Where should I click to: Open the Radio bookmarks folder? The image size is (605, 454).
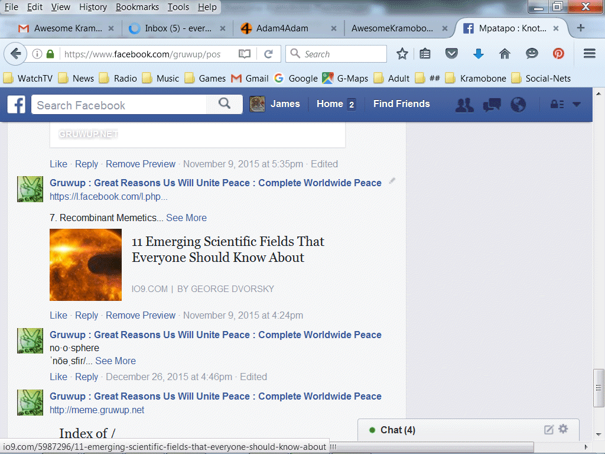(x=118, y=79)
